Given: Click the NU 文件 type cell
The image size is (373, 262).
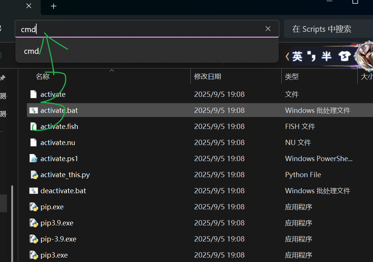Looking at the screenshot, I should click(x=298, y=142).
